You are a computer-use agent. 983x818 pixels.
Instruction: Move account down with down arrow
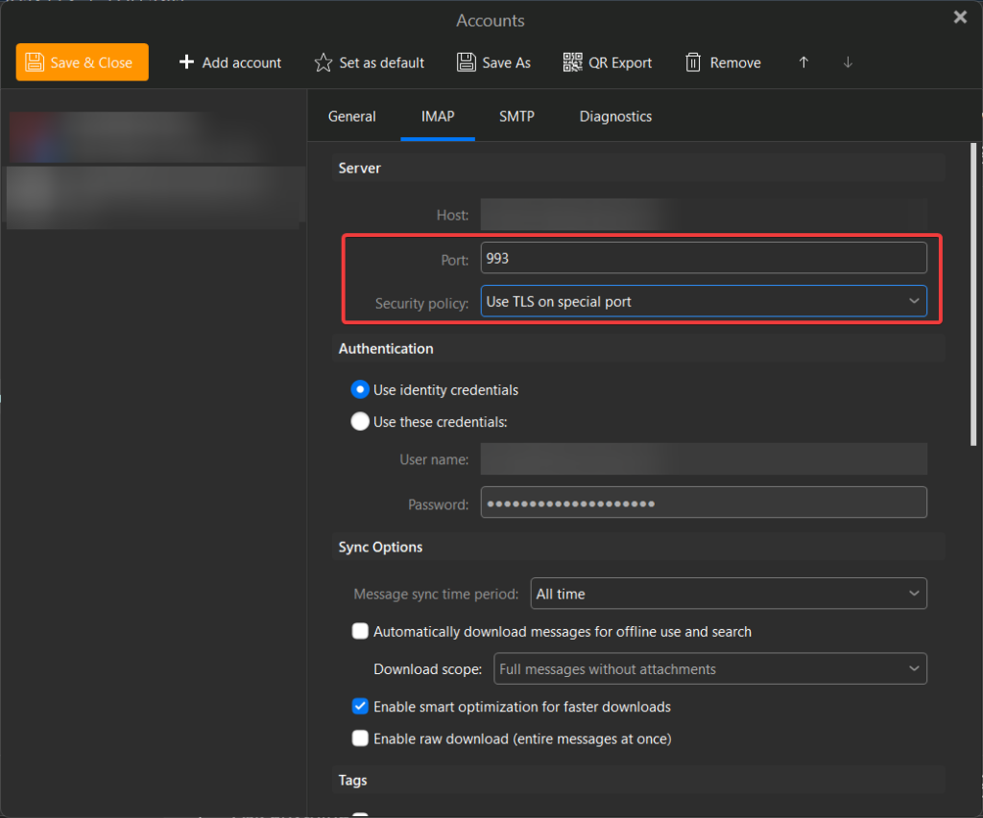point(848,62)
